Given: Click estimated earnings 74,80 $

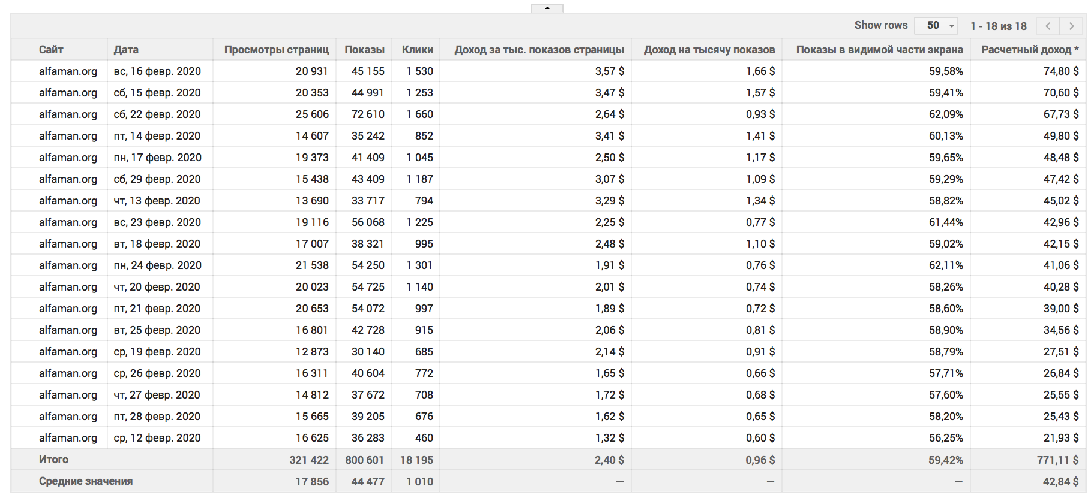Looking at the screenshot, I should click(1061, 71).
